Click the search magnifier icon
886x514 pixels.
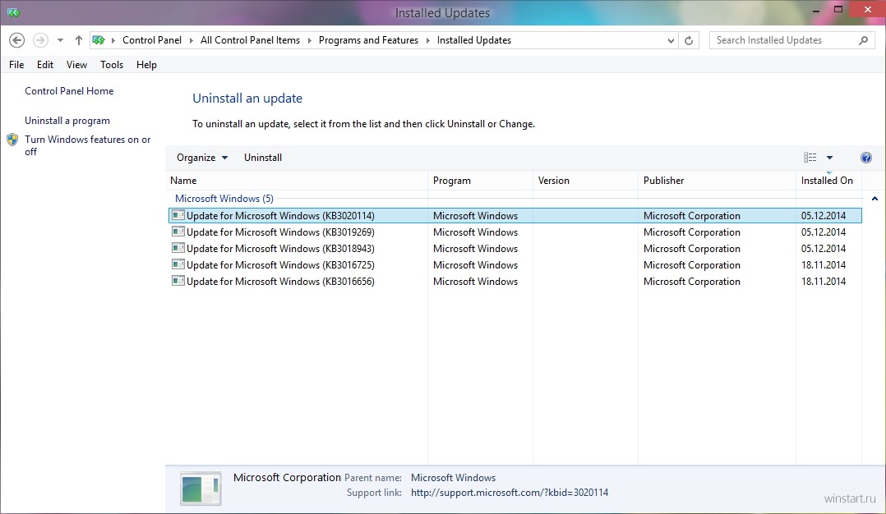[x=863, y=40]
